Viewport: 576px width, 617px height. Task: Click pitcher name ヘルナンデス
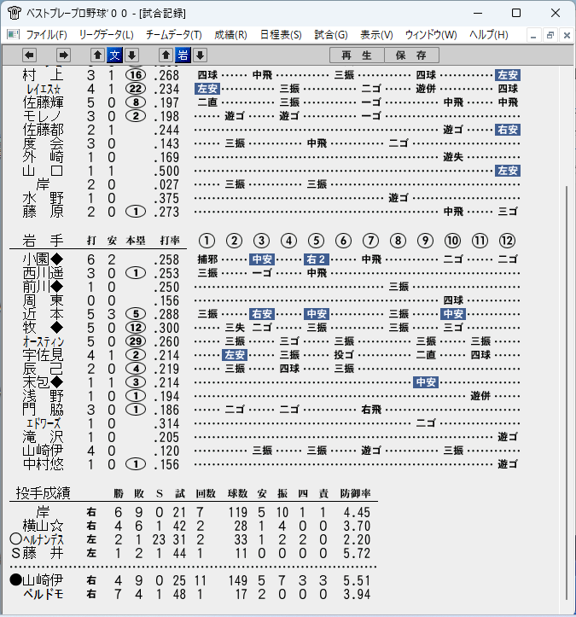tap(43, 539)
